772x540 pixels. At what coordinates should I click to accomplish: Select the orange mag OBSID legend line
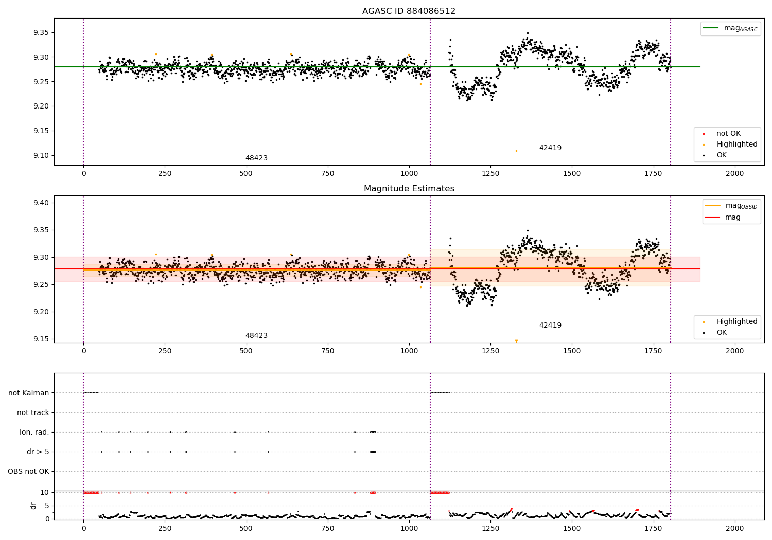[713, 206]
